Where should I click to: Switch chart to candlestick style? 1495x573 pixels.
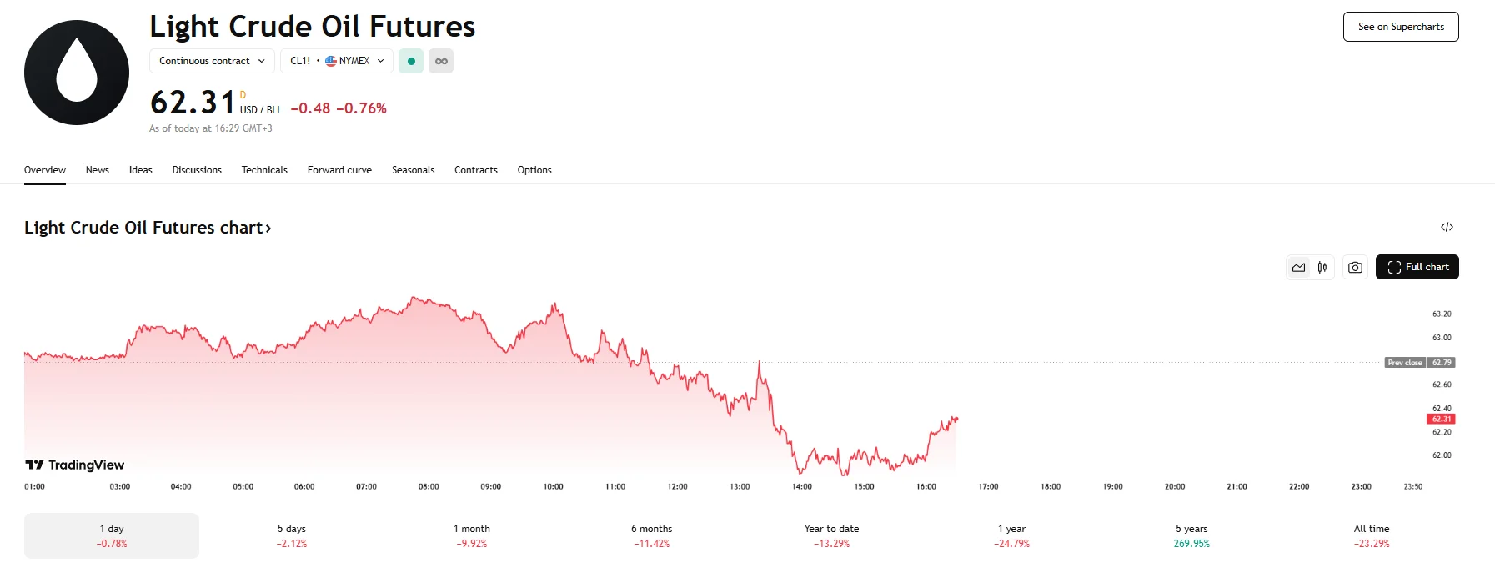[1322, 267]
